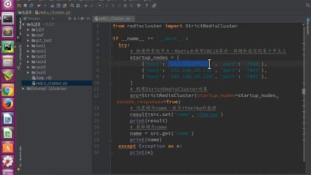Viewport: 311px width, 175px height.
Task: Click the blue navigate Back icon
Action: pyautogui.click(x=86, y=6)
